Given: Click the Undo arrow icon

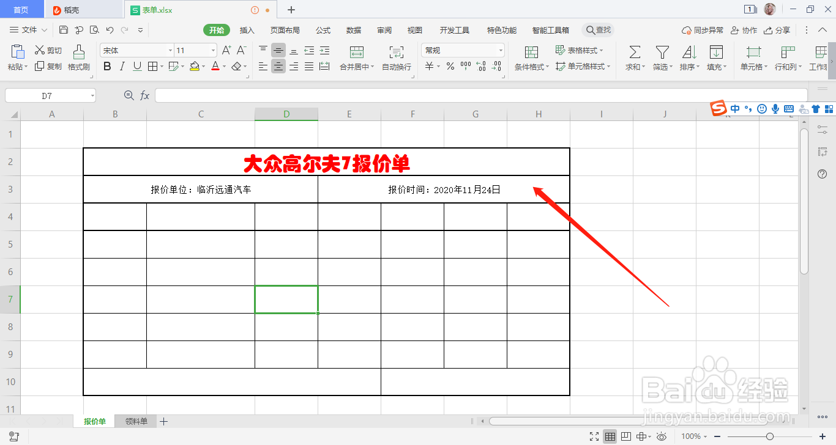Looking at the screenshot, I should (110, 29).
